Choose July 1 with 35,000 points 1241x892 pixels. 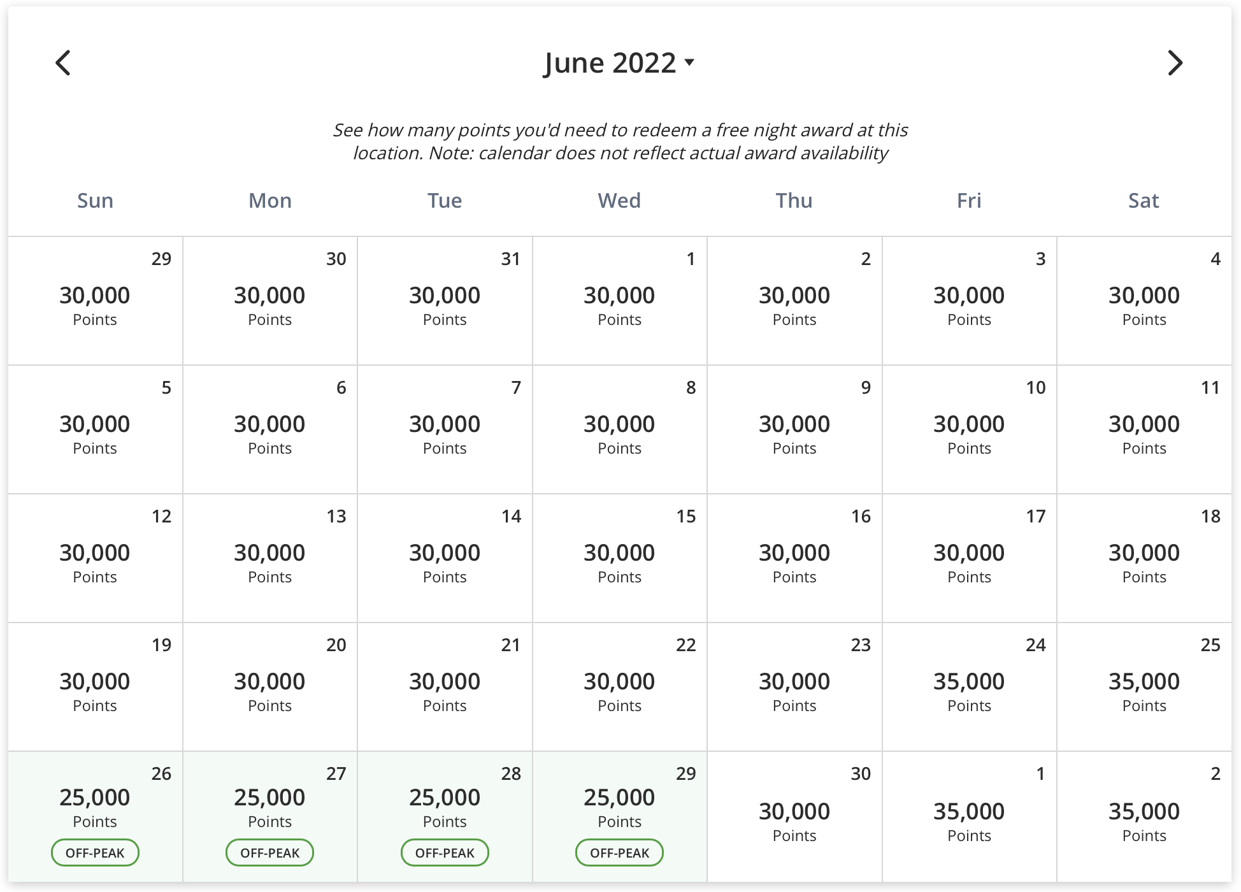970,817
